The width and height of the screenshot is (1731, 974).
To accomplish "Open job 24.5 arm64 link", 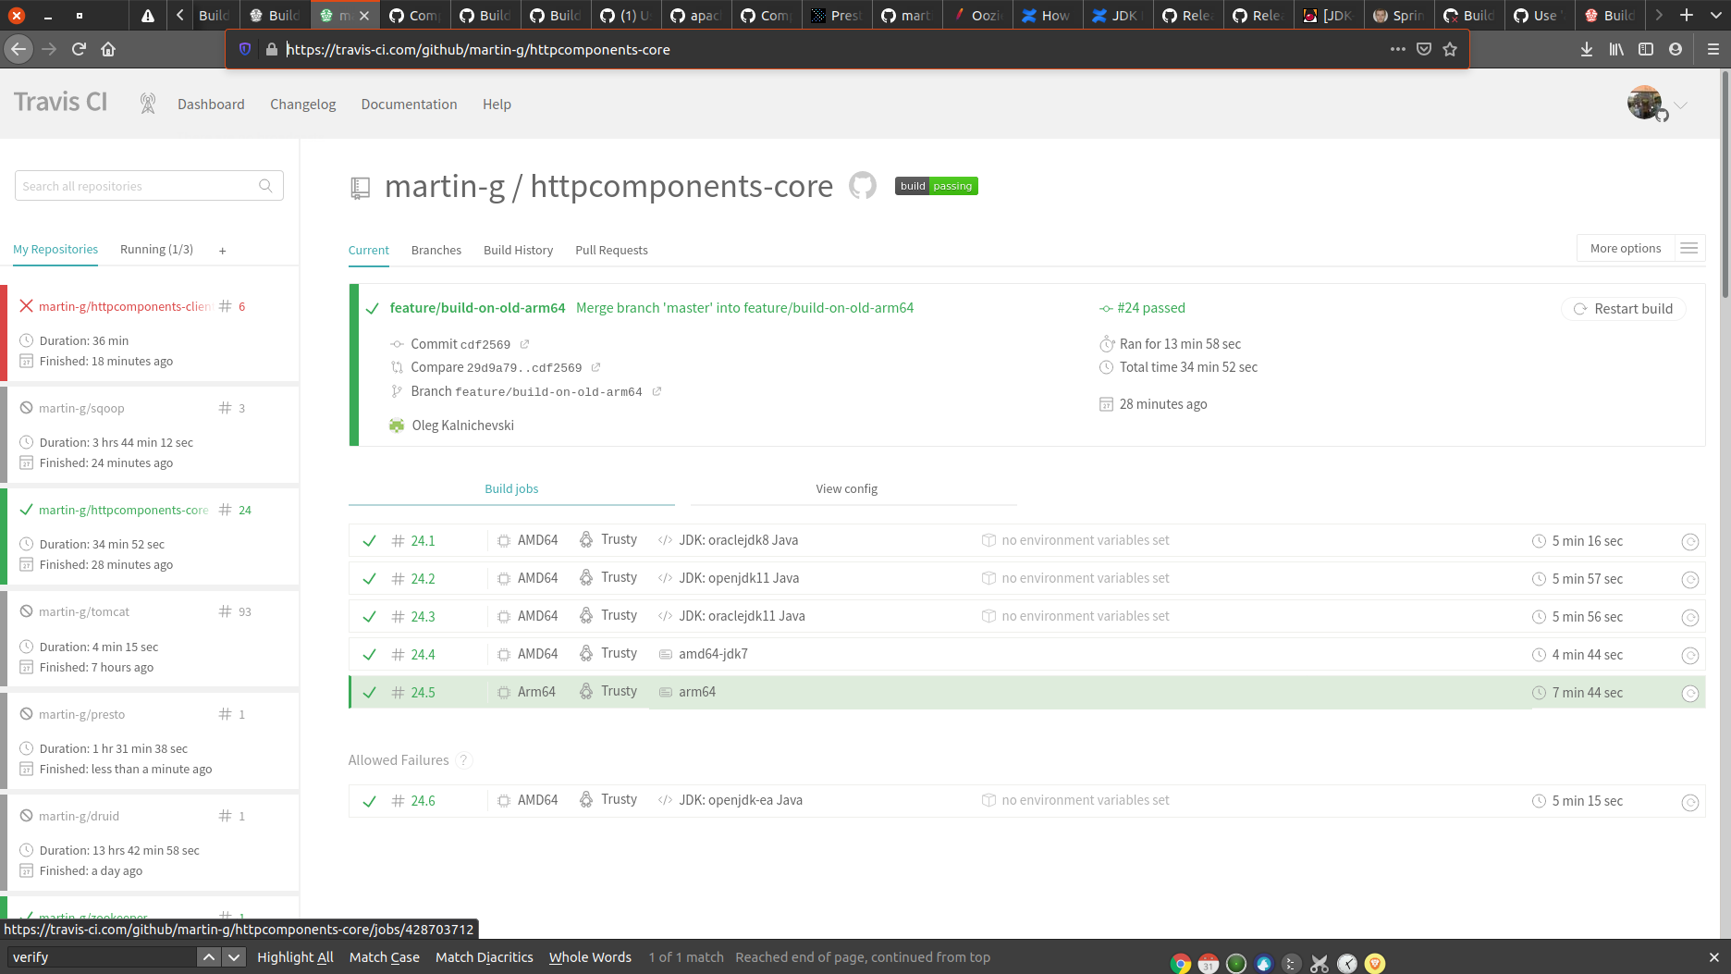I will 697,692.
